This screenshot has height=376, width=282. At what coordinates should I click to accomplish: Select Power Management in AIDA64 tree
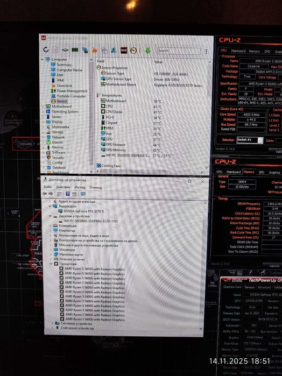pos(69,91)
